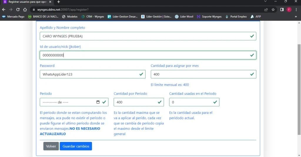
Task: Open a new tab with plus button
Action: coord(58,2)
